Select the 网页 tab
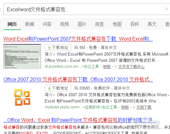Viewport: 170px width, 134px height. click(12, 24)
